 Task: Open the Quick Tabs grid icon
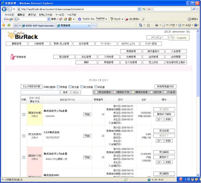click(x=16, y=25)
